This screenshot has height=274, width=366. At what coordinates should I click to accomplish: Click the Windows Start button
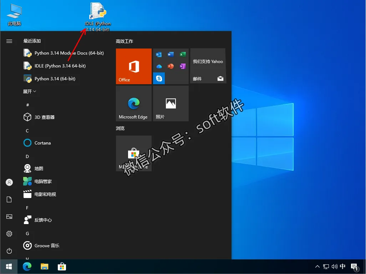tap(9, 267)
